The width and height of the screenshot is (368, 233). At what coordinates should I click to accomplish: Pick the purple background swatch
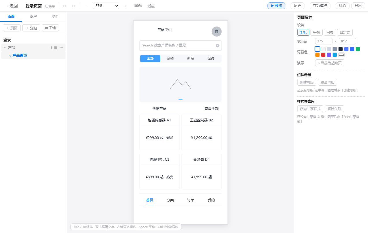[329, 55]
